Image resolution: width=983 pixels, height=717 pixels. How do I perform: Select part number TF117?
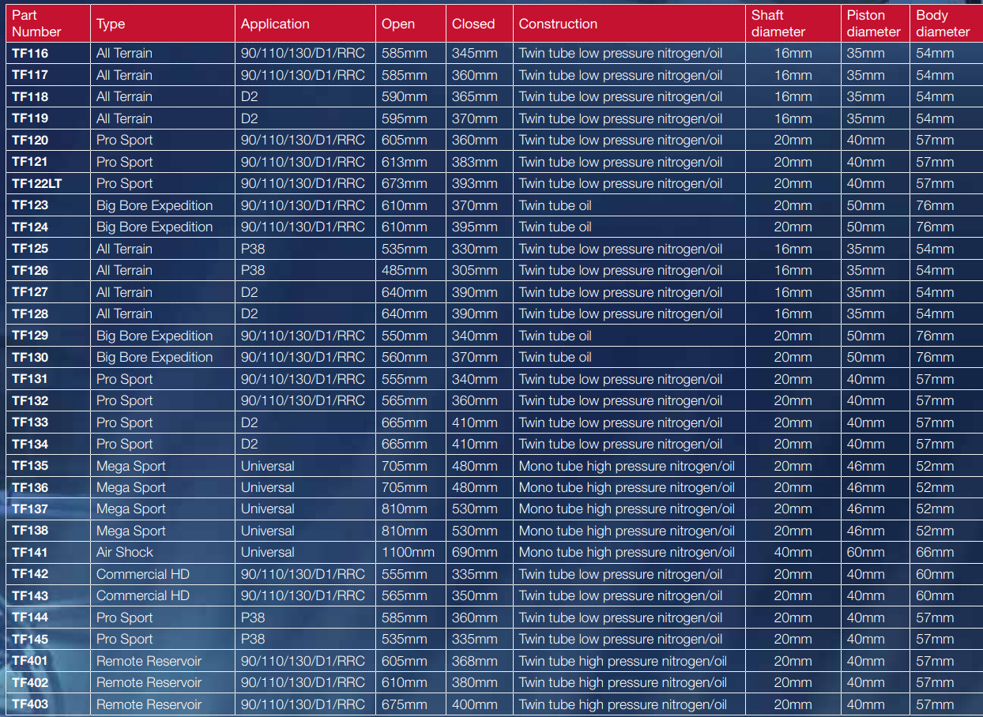30,75
